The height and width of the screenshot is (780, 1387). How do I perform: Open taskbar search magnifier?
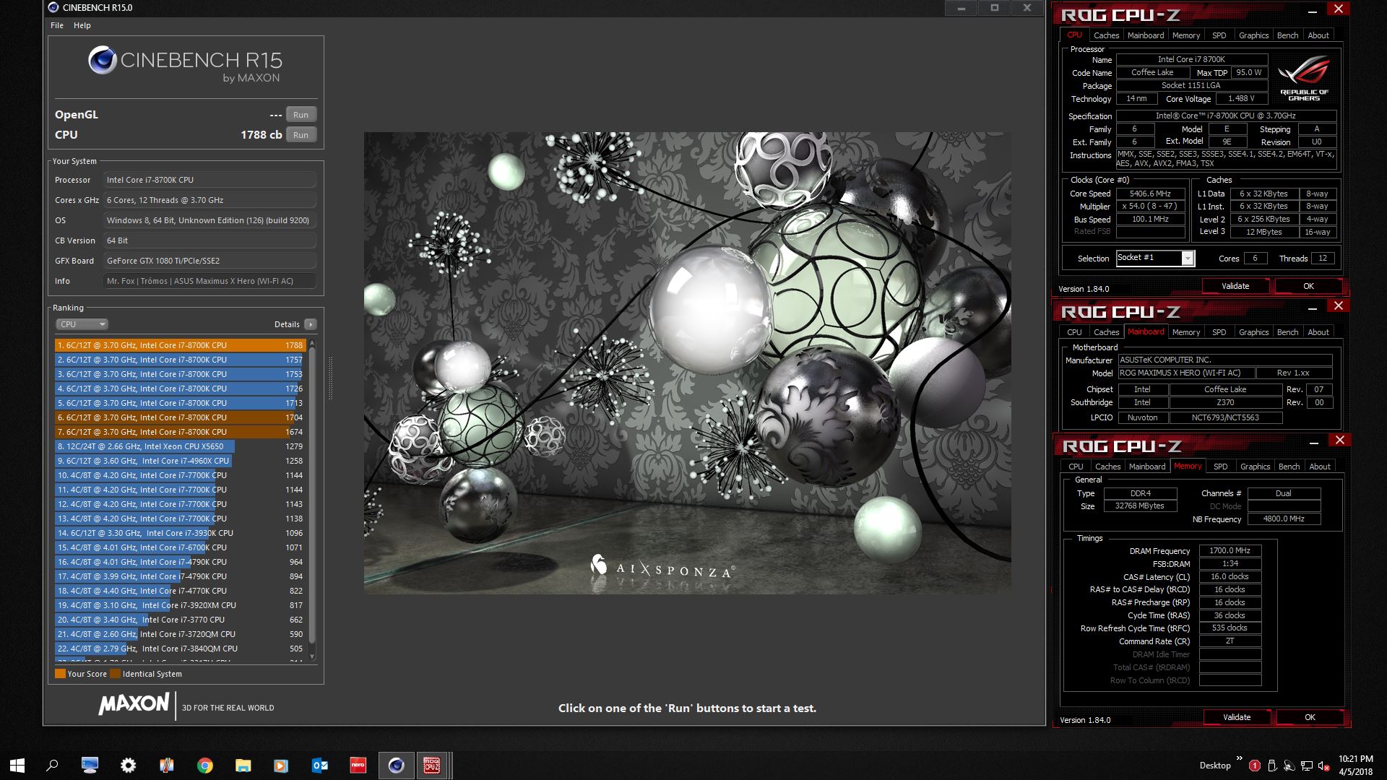pyautogui.click(x=52, y=766)
